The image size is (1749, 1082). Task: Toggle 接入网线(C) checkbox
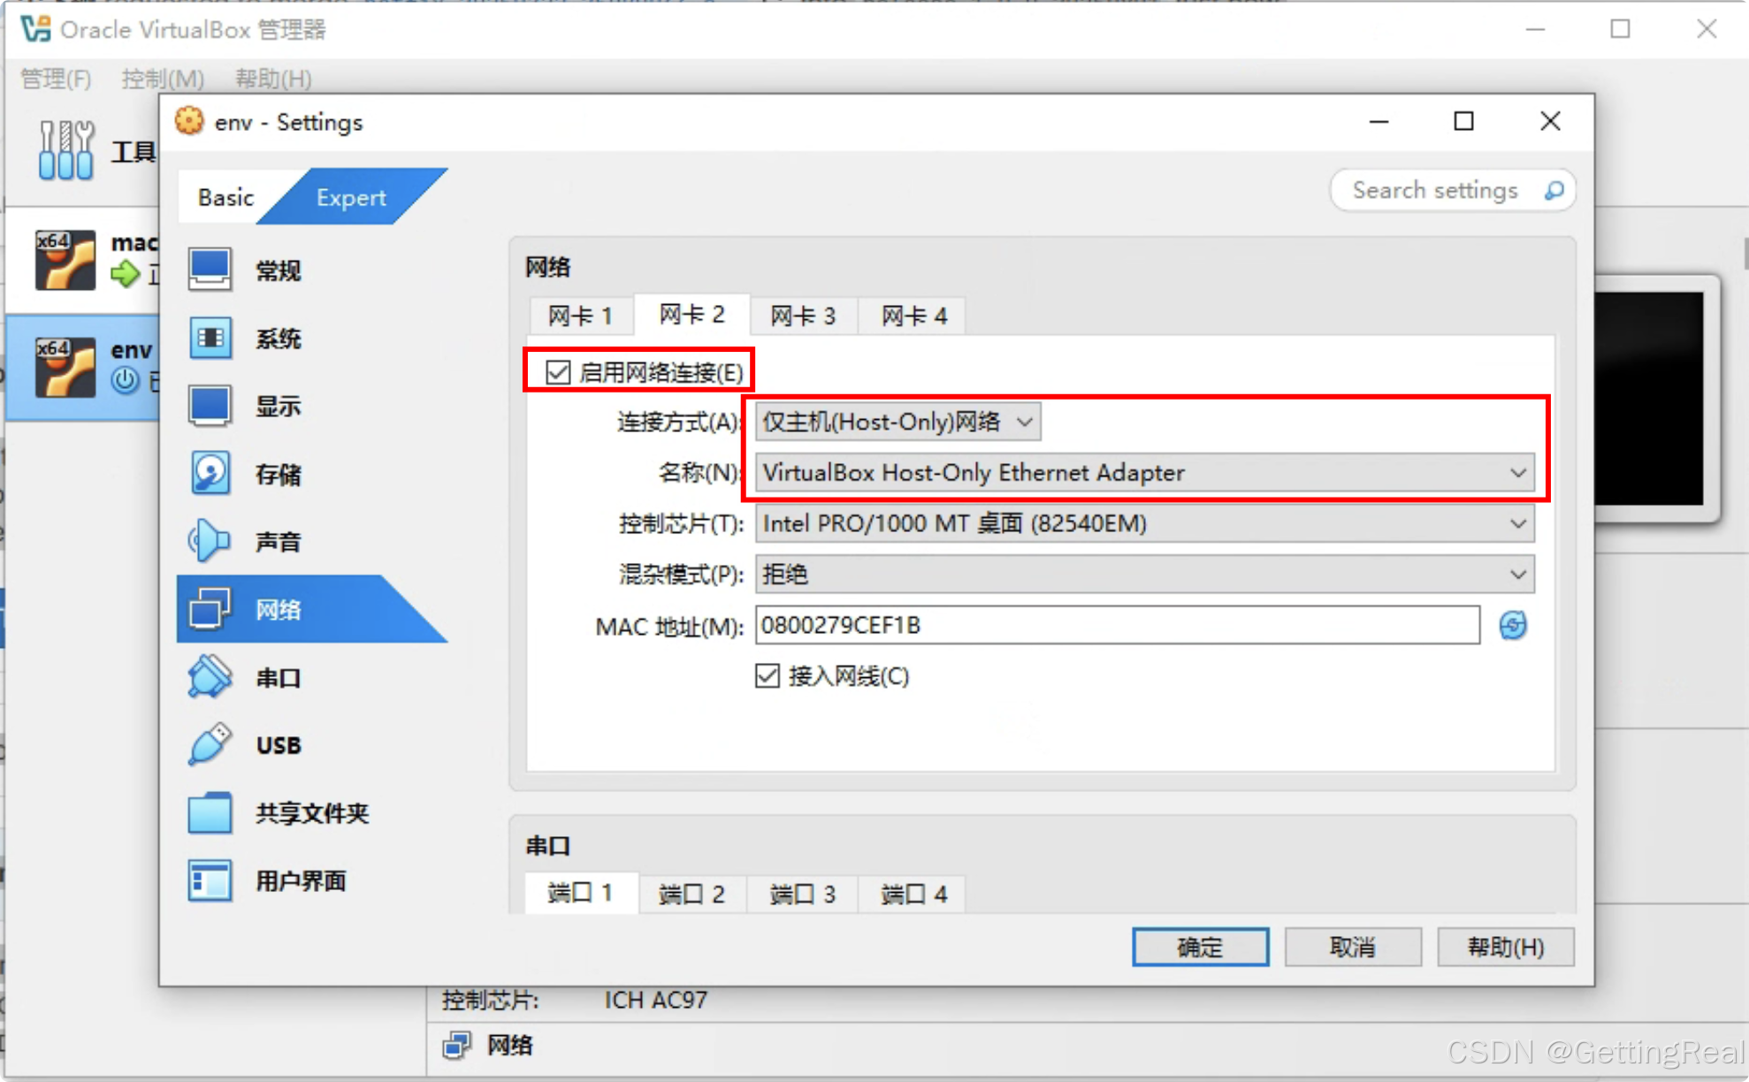pyautogui.click(x=768, y=676)
